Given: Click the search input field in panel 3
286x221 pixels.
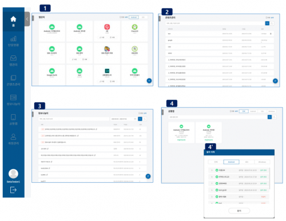Looking at the screenshot, I should [x=74, y=119].
